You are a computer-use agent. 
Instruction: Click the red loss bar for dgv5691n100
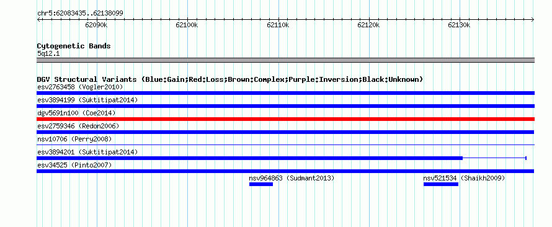click(x=285, y=119)
